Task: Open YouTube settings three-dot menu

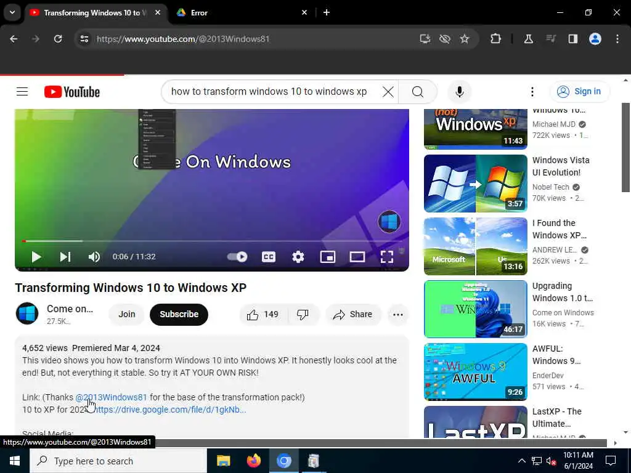Action: coord(532,92)
